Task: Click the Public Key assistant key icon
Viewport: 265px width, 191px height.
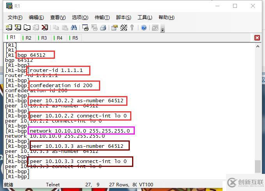Action: [132, 28]
